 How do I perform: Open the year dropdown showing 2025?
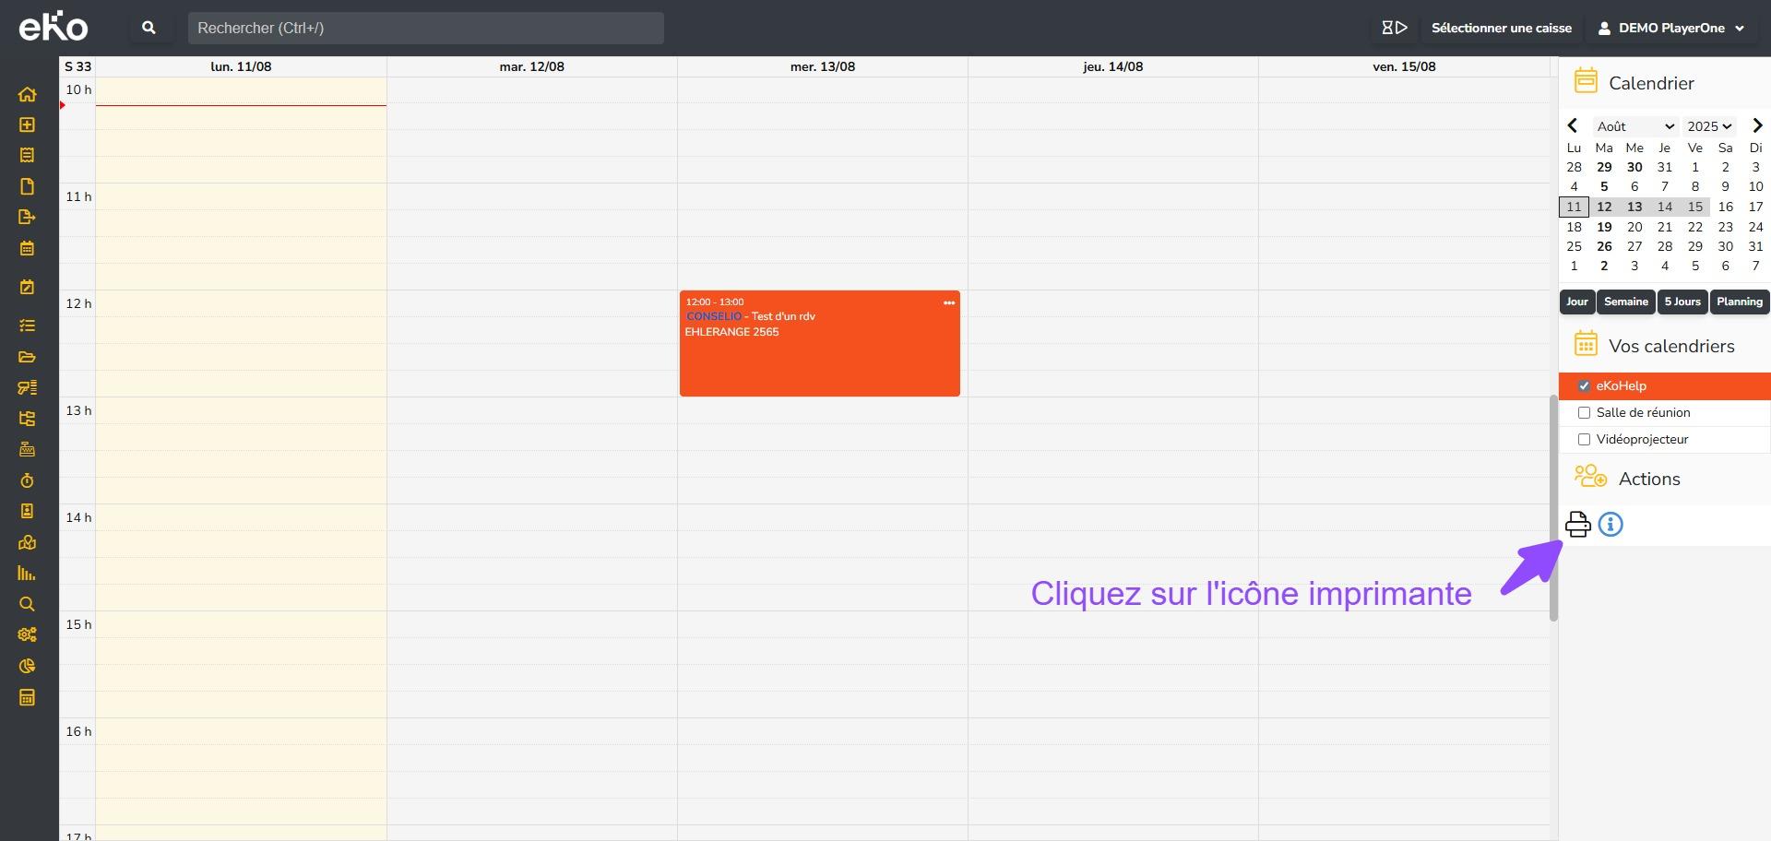pos(1709,126)
